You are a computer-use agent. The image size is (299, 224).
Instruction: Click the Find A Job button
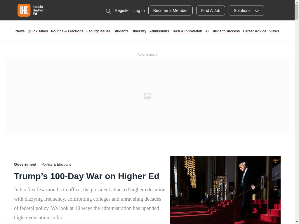(211, 10)
